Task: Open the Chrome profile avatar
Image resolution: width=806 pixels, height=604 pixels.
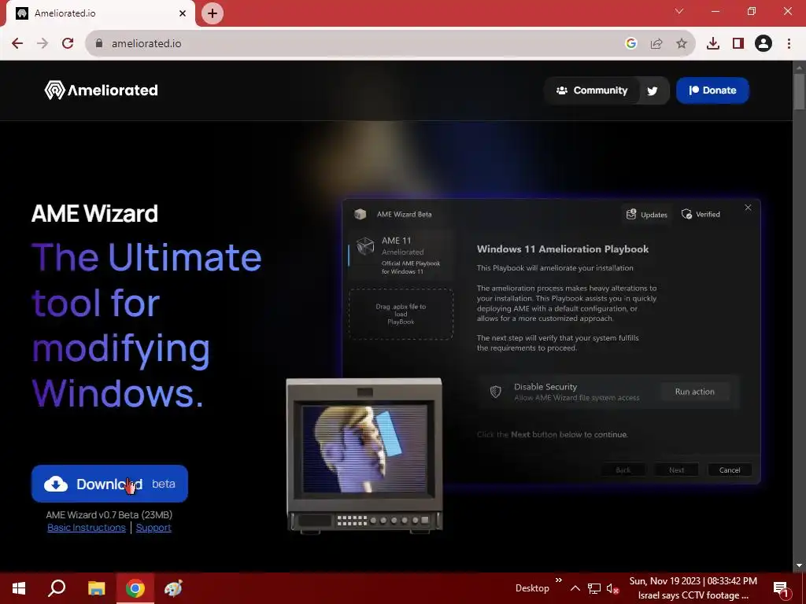Action: 763,44
